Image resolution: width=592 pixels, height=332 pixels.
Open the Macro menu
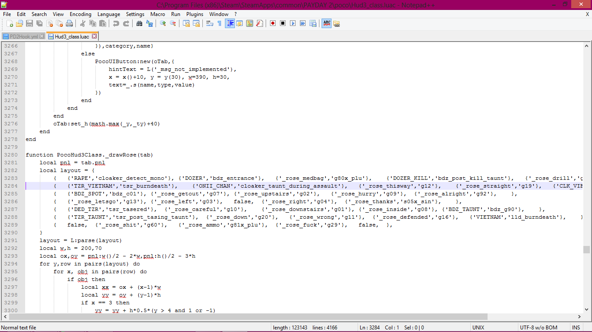[158, 14]
